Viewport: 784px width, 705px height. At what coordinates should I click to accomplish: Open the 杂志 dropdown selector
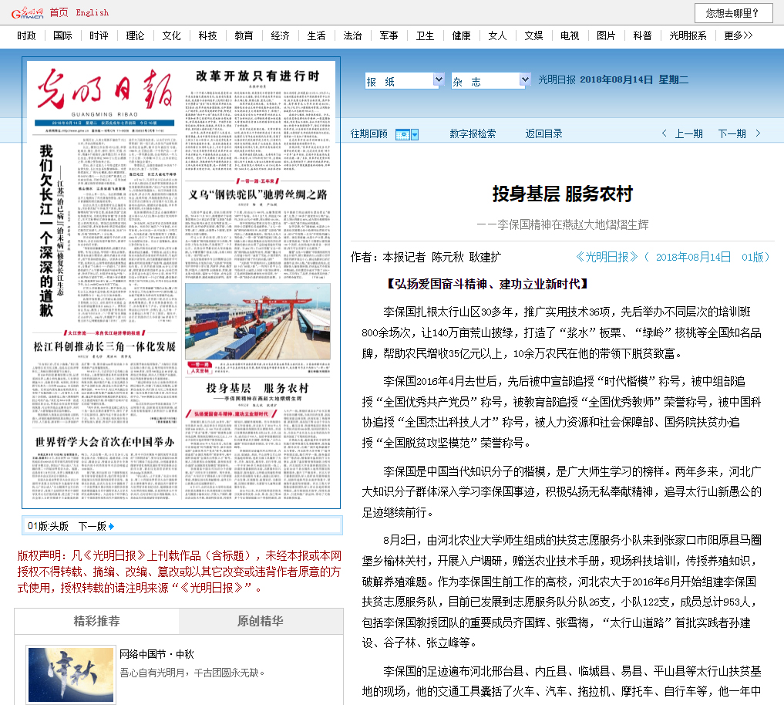pos(525,80)
